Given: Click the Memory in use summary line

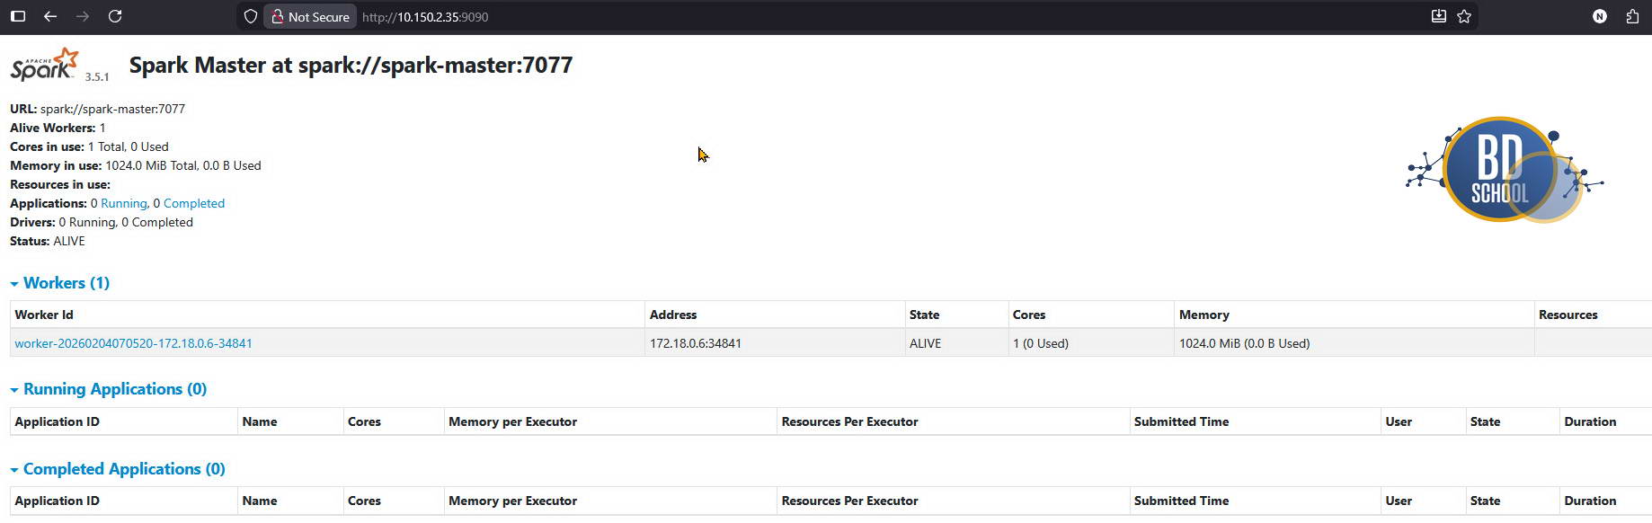Looking at the screenshot, I should tap(136, 165).
